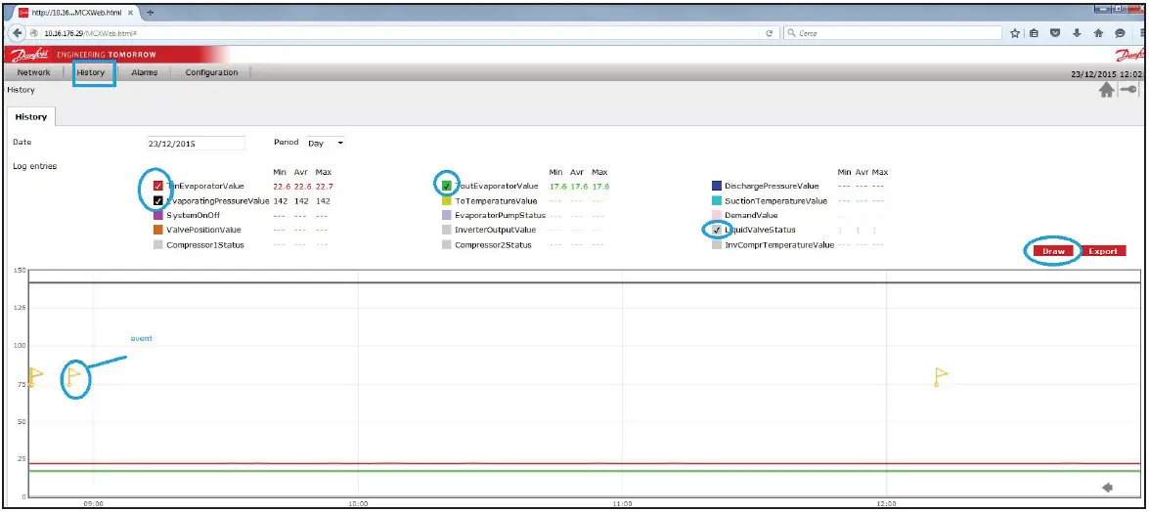Open the Network menu

[33, 72]
